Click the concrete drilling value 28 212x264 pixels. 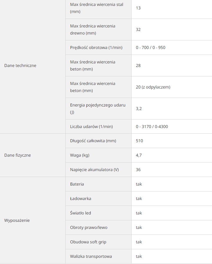[x=138, y=65]
